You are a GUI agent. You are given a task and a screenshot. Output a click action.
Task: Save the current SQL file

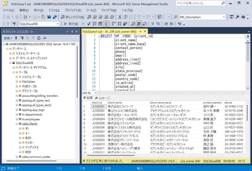click(x=49, y=17)
